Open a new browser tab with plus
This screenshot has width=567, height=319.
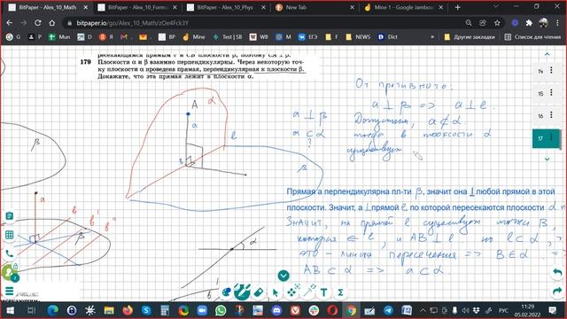pyautogui.click(x=457, y=7)
